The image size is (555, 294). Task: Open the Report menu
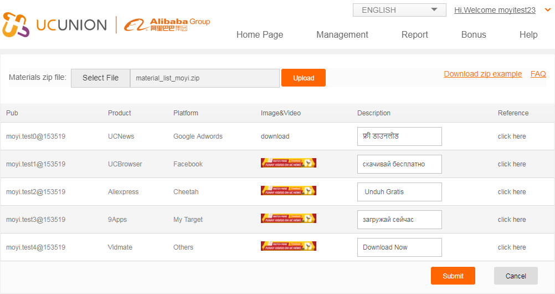point(414,34)
